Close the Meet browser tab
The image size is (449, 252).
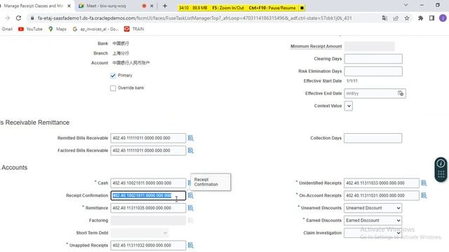click(152, 6)
